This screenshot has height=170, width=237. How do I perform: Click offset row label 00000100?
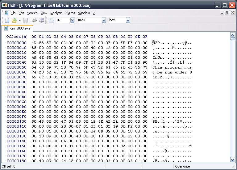coord(17,121)
